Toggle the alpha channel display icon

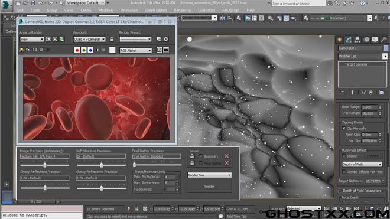pyautogui.click(x=97, y=50)
